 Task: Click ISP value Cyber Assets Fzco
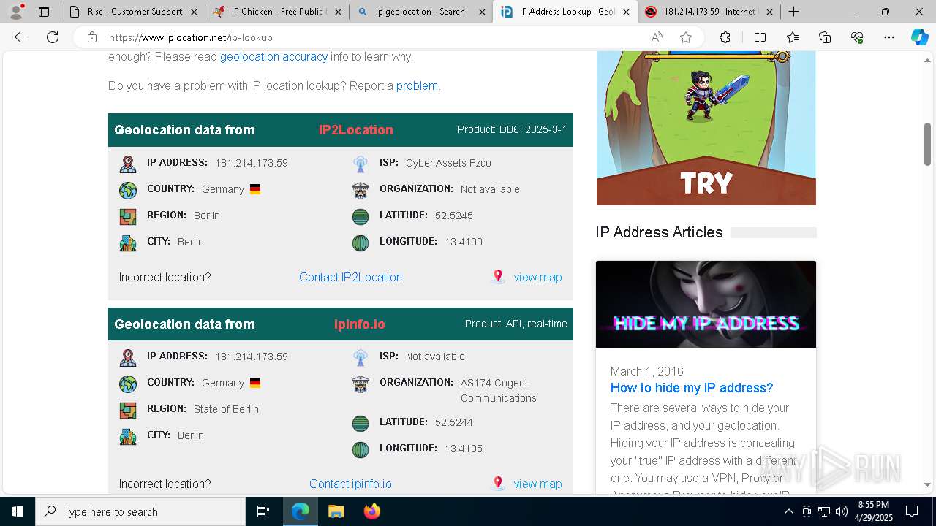[x=448, y=163]
